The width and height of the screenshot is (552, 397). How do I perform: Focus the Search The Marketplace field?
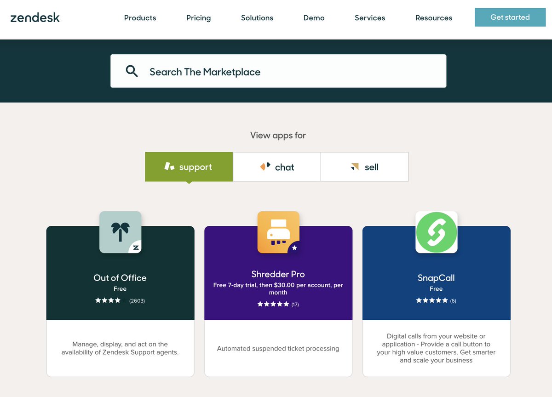[x=278, y=71]
